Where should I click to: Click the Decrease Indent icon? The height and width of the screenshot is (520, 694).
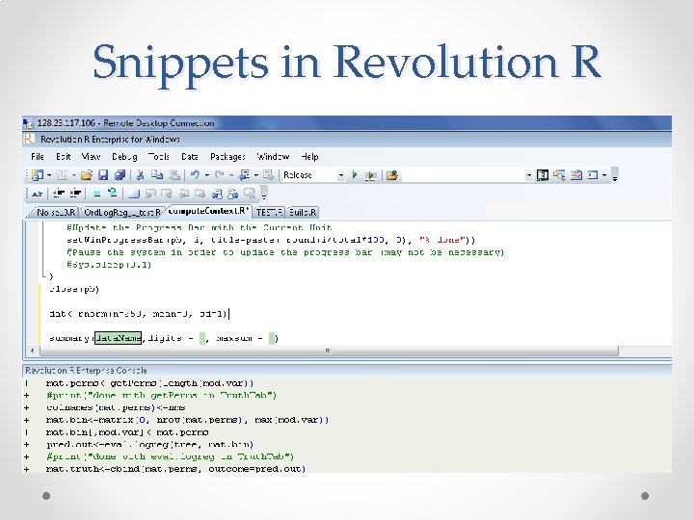pos(59,194)
